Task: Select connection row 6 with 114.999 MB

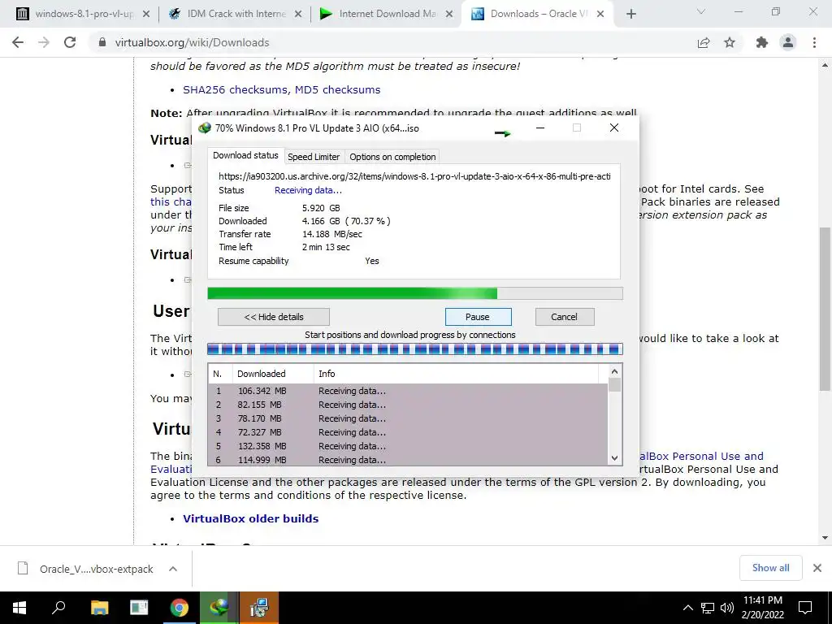Action: click(x=408, y=460)
